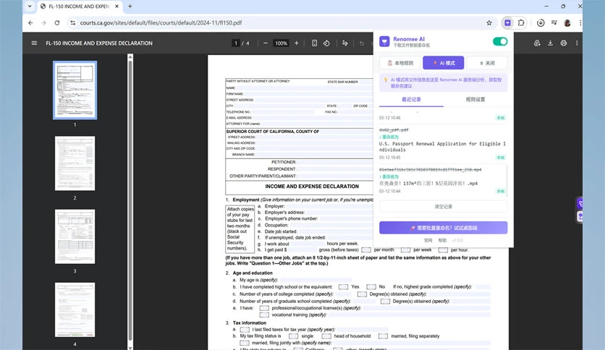
Task: Click the fit to page icon
Action: pyautogui.click(x=315, y=43)
